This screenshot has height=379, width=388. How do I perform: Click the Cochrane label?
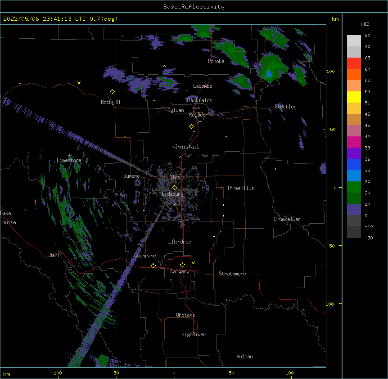[145, 256]
